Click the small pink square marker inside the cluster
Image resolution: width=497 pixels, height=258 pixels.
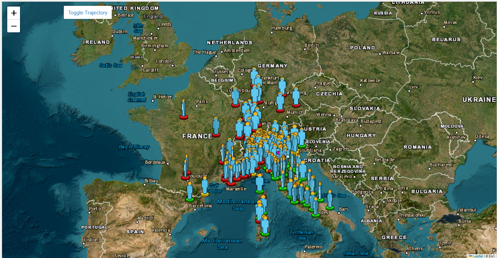pyautogui.click(x=278, y=153)
